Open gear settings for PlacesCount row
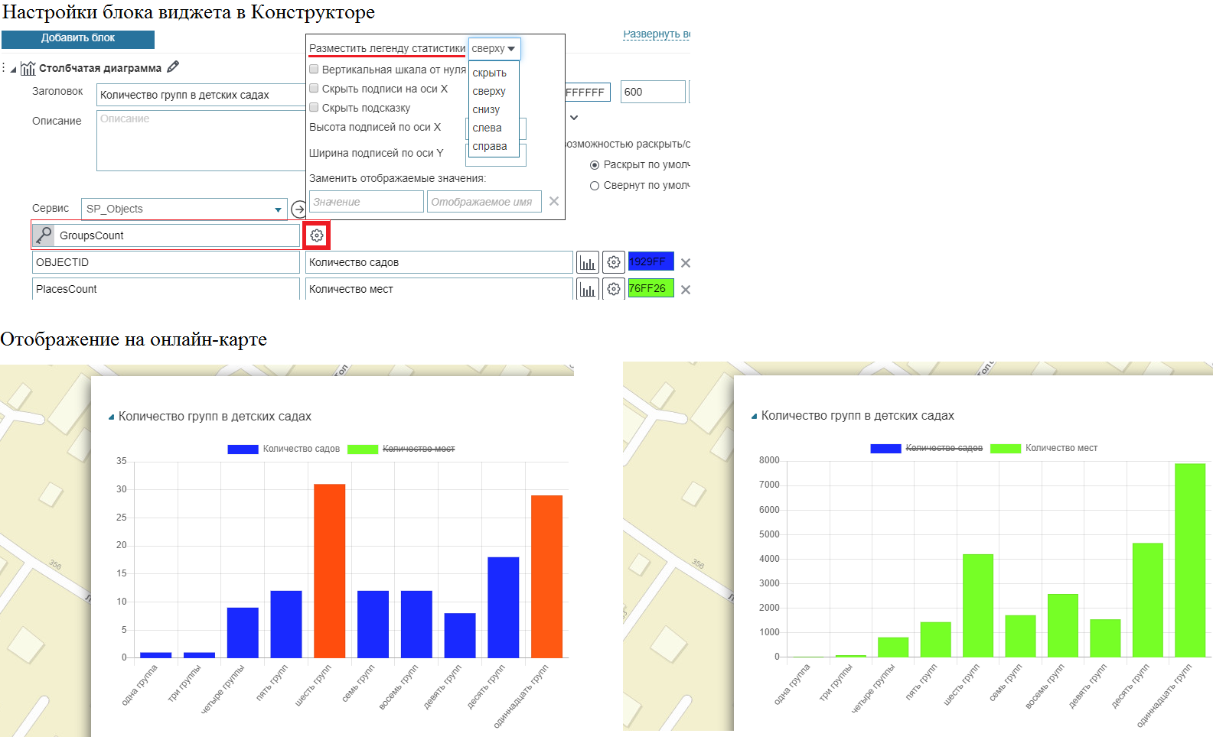Viewport: 1213px width, 740px height. (x=614, y=289)
